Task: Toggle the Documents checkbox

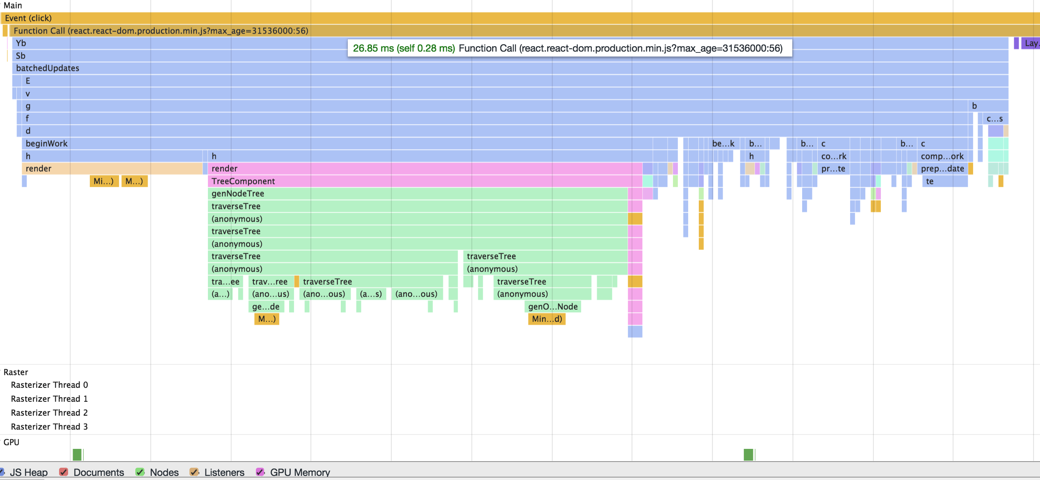Action: [63, 472]
